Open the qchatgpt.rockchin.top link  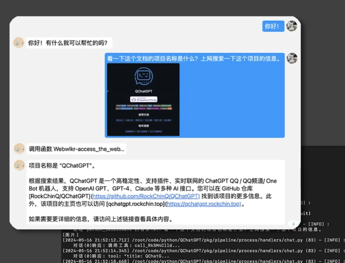point(203,204)
